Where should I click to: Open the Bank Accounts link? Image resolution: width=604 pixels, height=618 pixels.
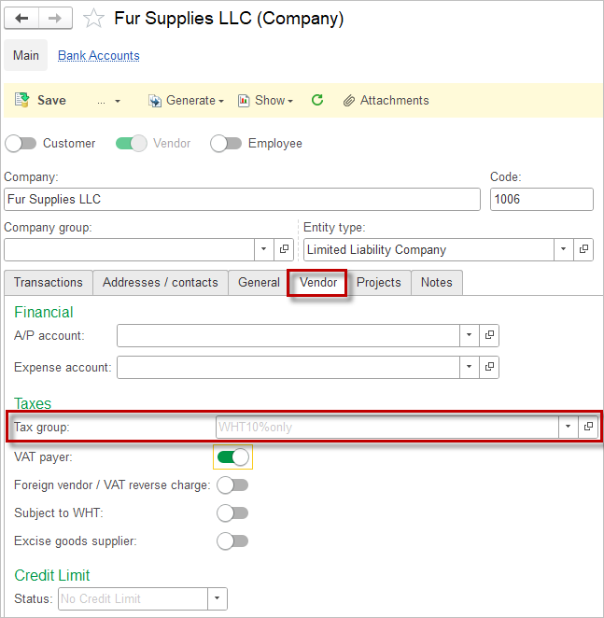click(99, 56)
